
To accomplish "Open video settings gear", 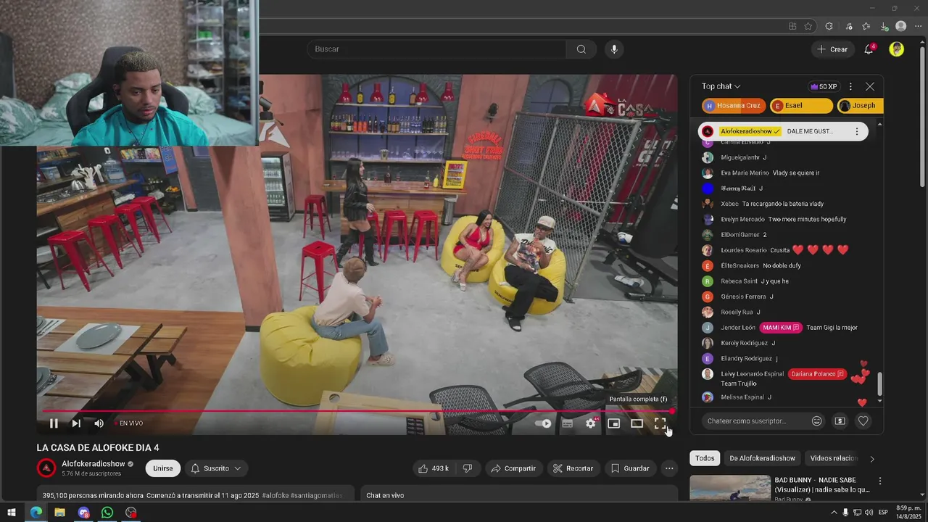I will coord(591,423).
